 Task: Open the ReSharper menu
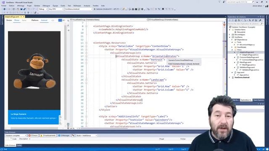pos(77,5)
